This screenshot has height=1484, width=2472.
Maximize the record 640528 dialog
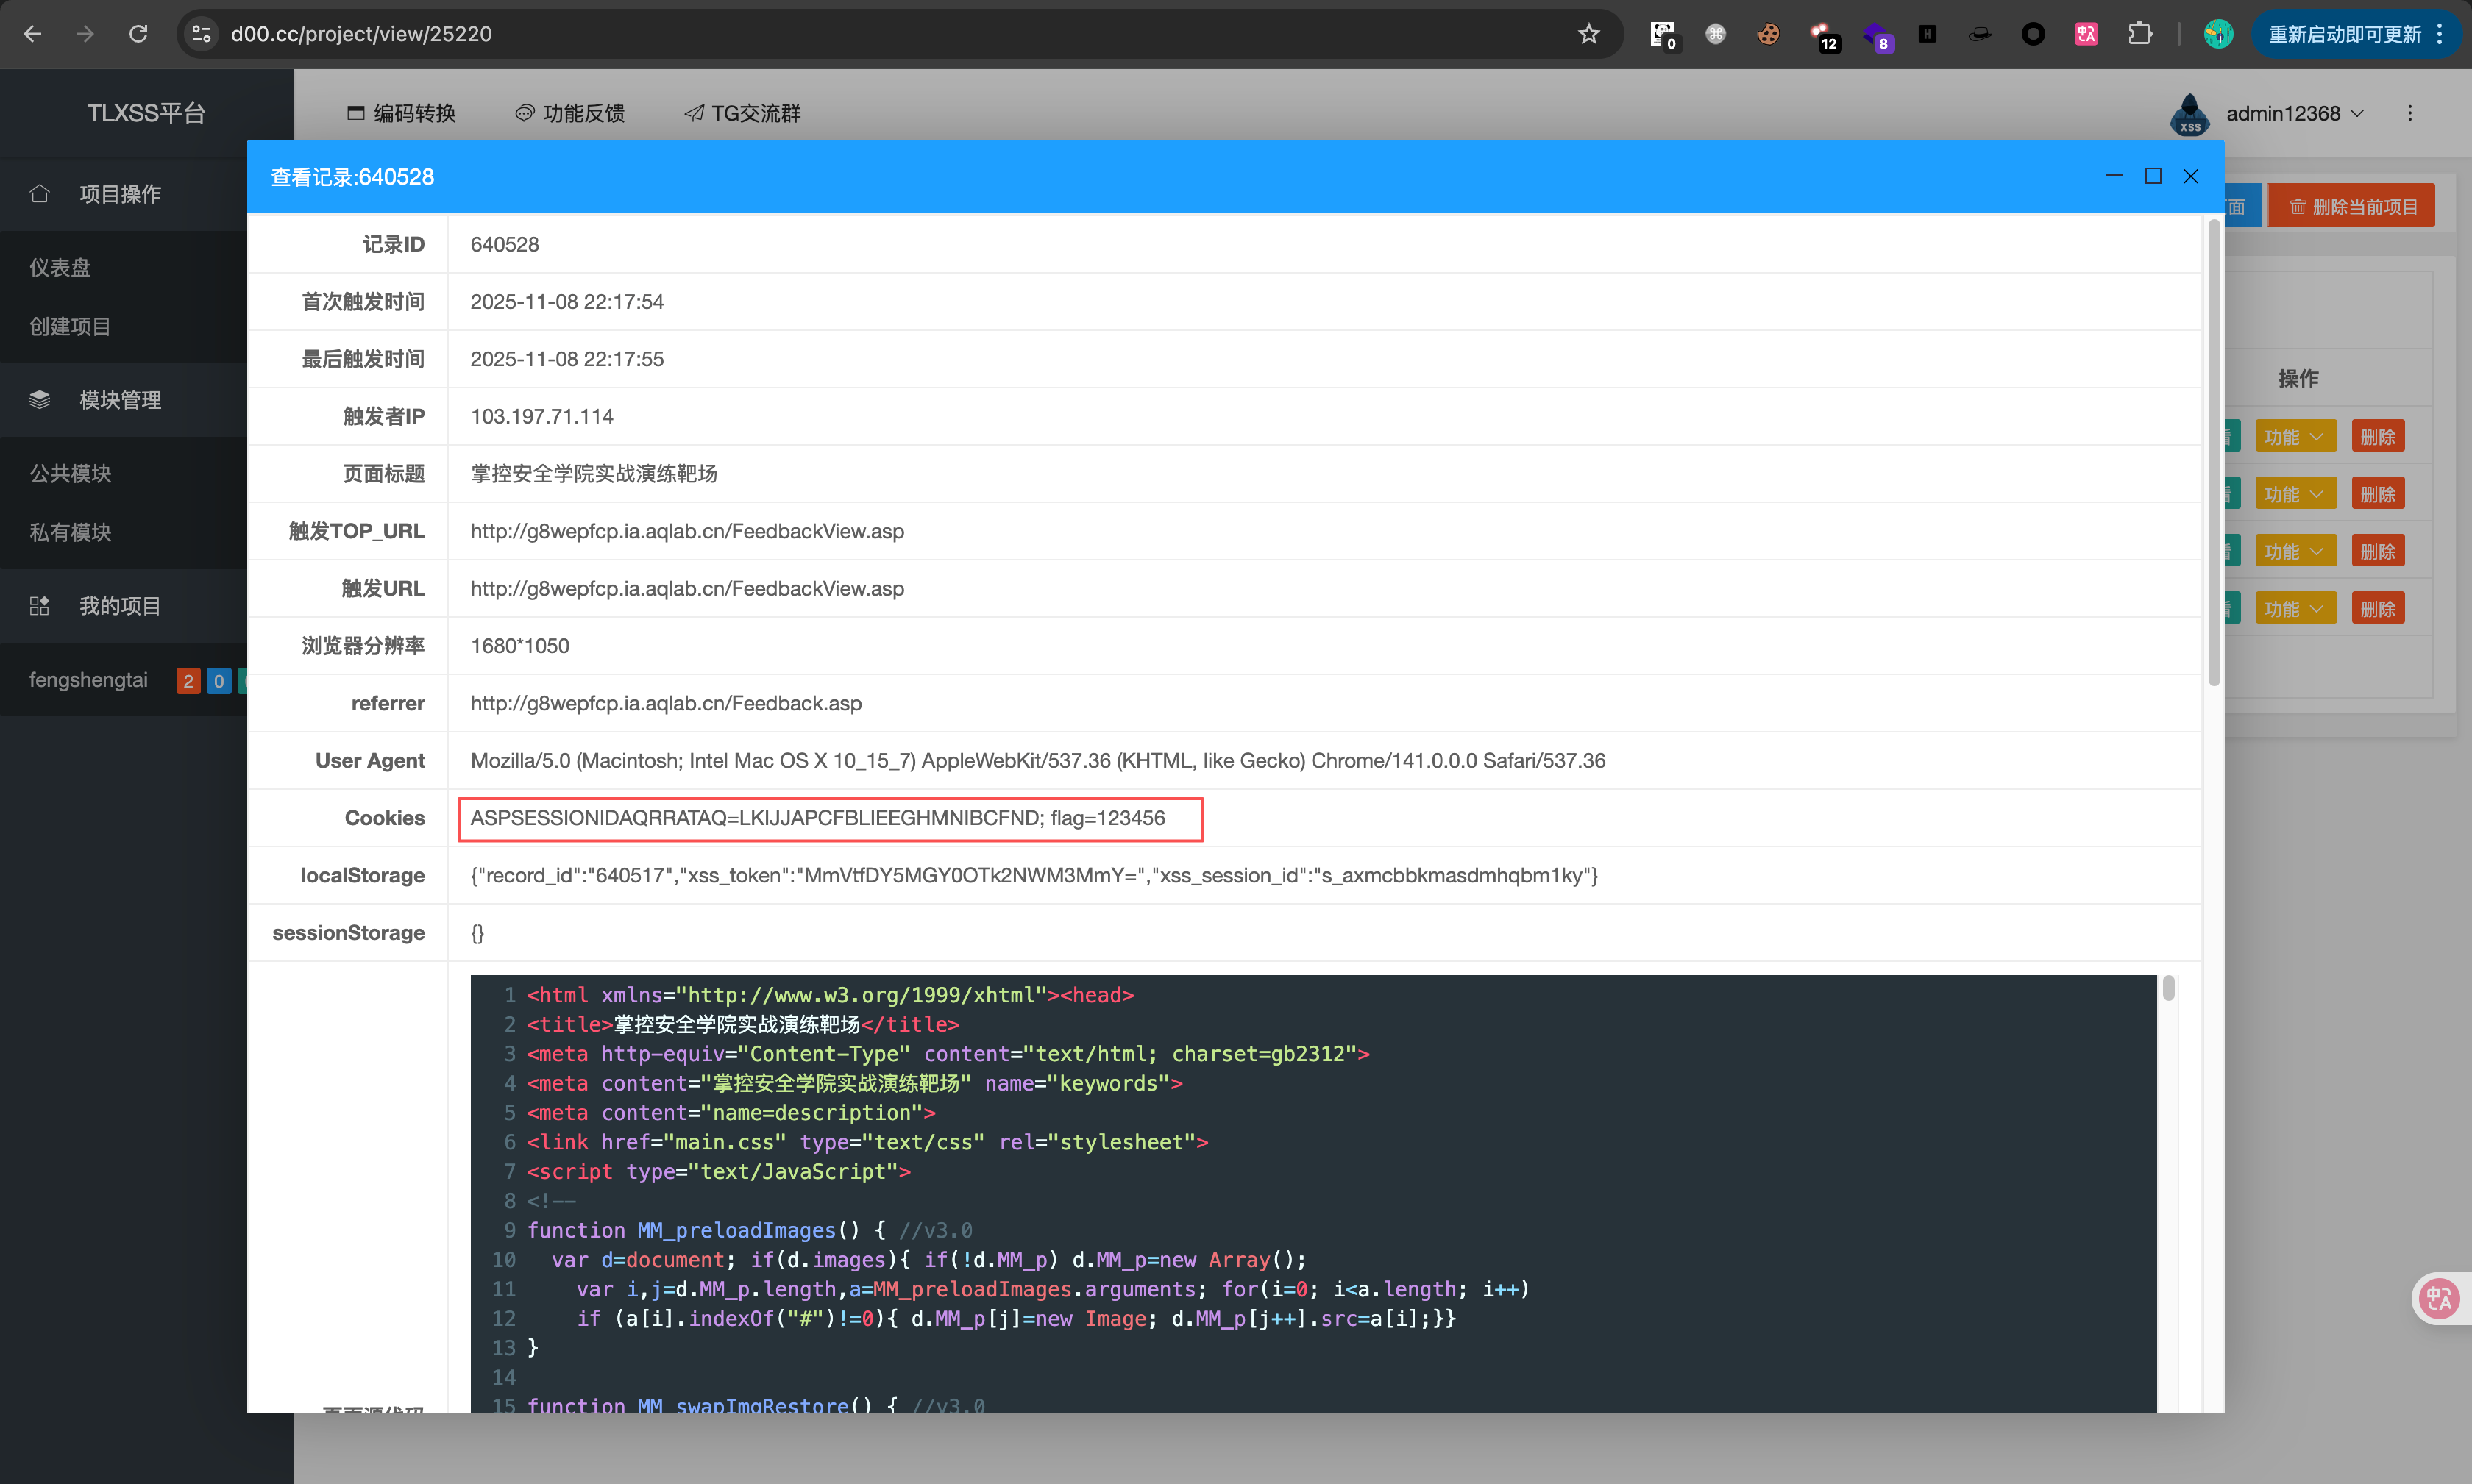click(x=2153, y=176)
